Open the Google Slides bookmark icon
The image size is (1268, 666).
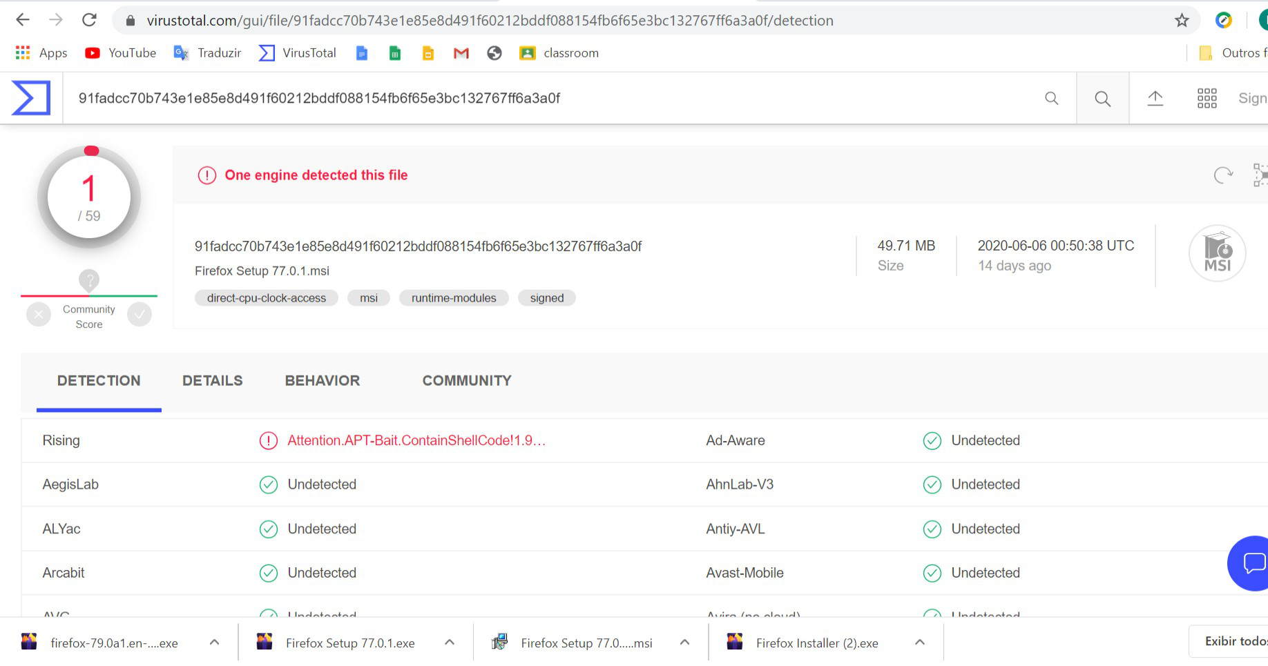pyautogui.click(x=428, y=53)
